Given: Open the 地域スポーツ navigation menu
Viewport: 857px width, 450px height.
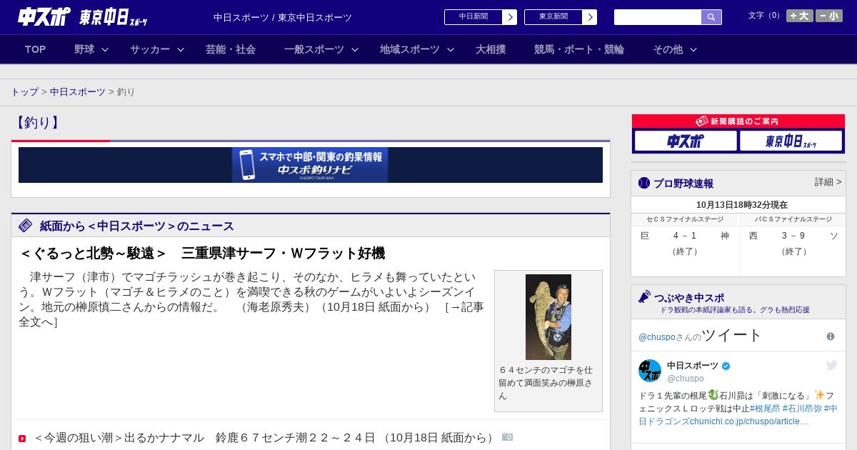Looking at the screenshot, I should pos(410,49).
